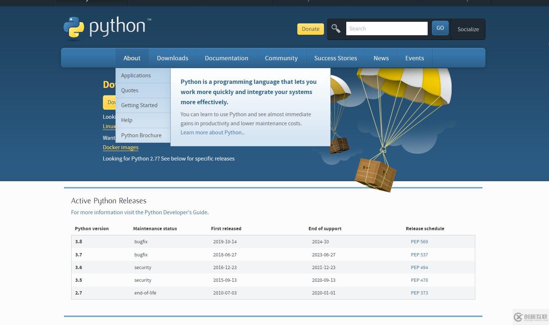This screenshot has height=325, width=549.
Task: Select Quotes in About submenu
Action: coord(143,90)
